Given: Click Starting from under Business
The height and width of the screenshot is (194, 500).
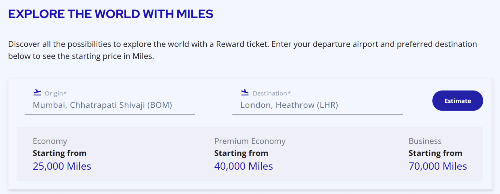Looking at the screenshot, I should [435, 153].
